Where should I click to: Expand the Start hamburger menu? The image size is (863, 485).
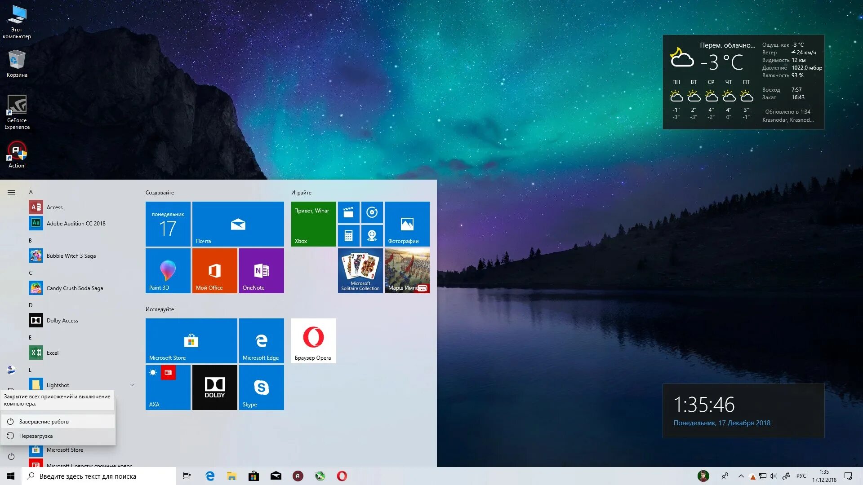coord(11,192)
